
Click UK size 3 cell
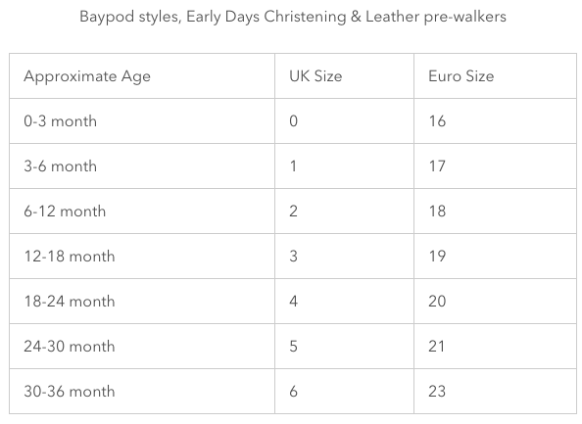point(344,256)
